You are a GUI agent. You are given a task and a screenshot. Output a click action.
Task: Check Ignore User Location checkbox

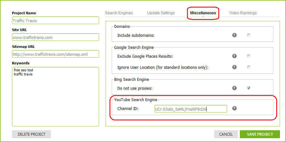249,67
